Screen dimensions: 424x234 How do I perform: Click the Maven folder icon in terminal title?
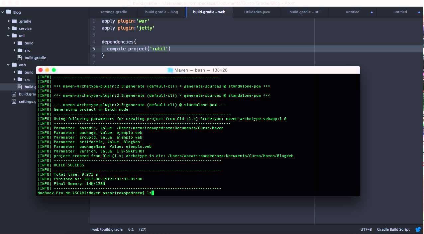tap(170, 70)
